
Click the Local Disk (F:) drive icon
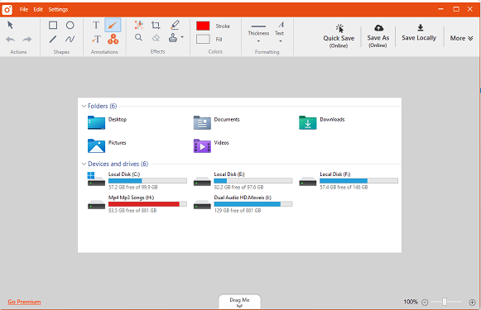(x=308, y=181)
